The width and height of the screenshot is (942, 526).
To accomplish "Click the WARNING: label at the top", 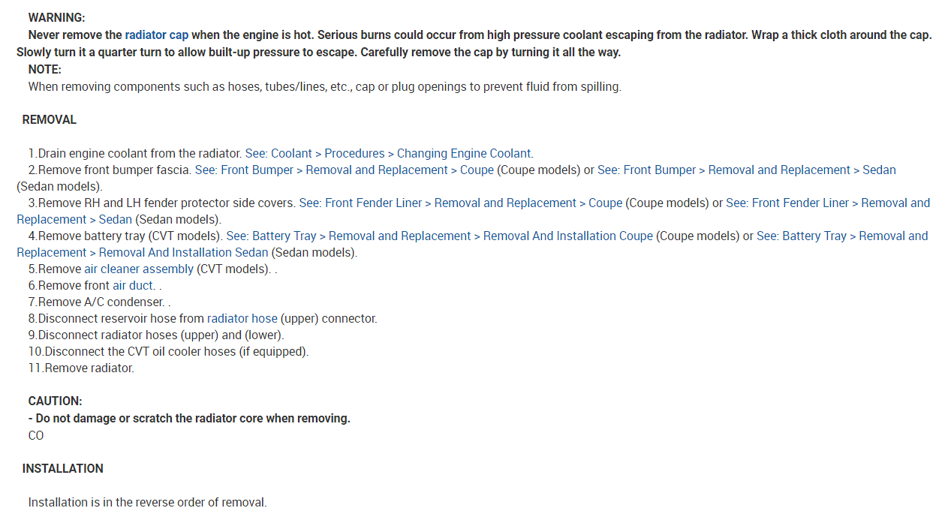I will pos(56,17).
